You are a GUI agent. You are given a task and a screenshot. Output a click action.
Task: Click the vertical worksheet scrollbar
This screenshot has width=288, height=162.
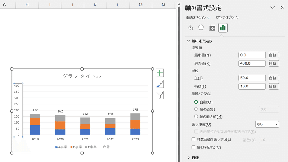(x=179, y=84)
